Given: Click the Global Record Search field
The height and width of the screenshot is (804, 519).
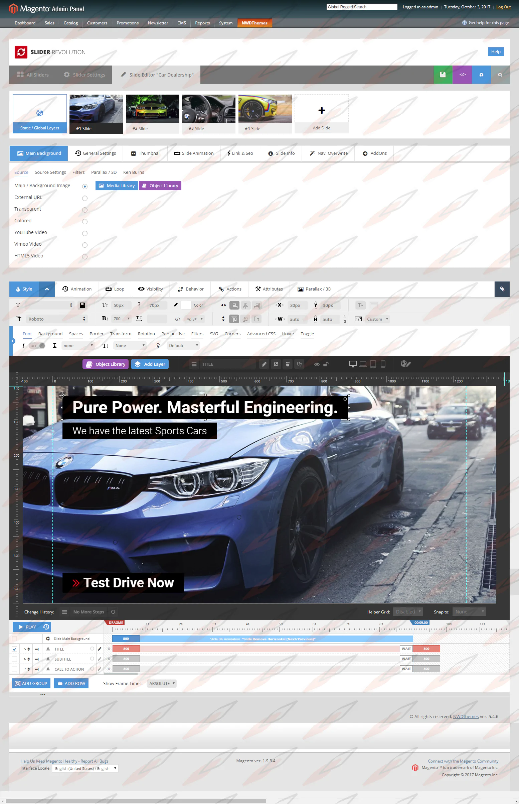Looking at the screenshot, I should click(362, 7).
